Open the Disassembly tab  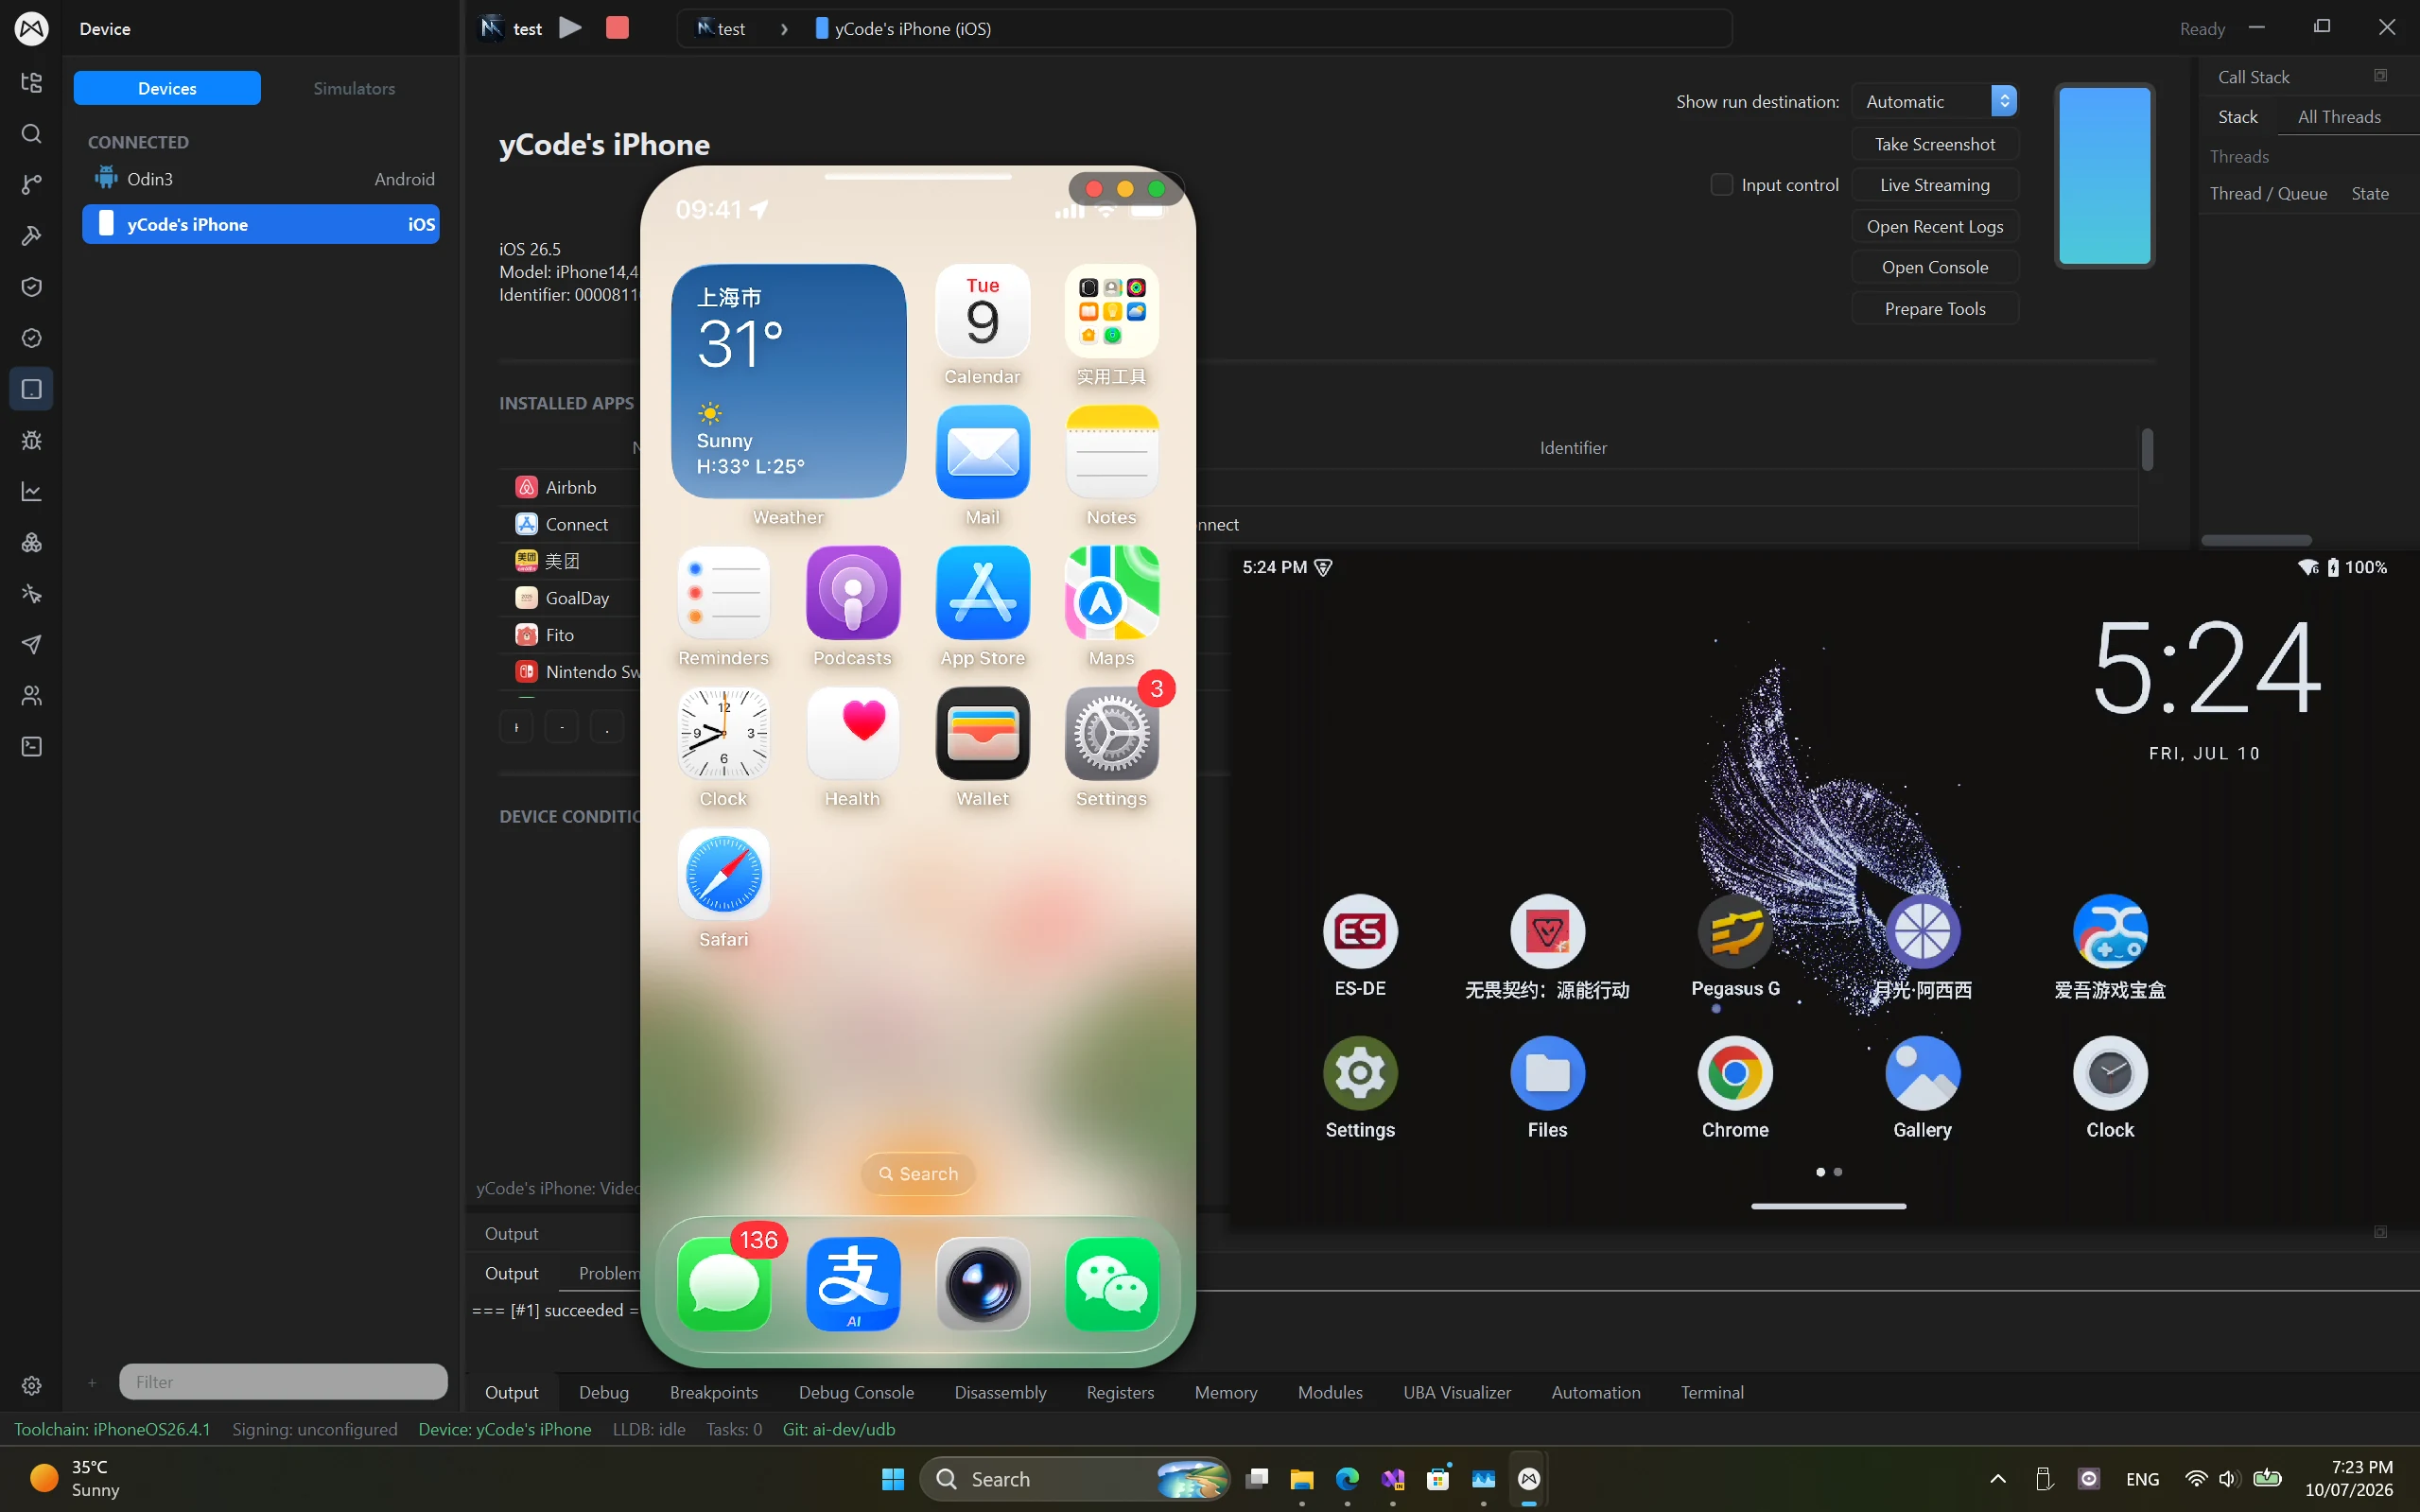point(1000,1392)
